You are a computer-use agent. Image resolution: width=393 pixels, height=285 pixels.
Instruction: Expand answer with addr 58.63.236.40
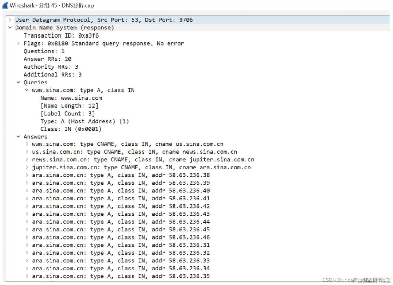(27, 191)
